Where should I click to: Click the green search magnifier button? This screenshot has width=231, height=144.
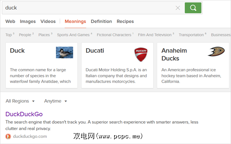pyautogui.click(x=193, y=8)
